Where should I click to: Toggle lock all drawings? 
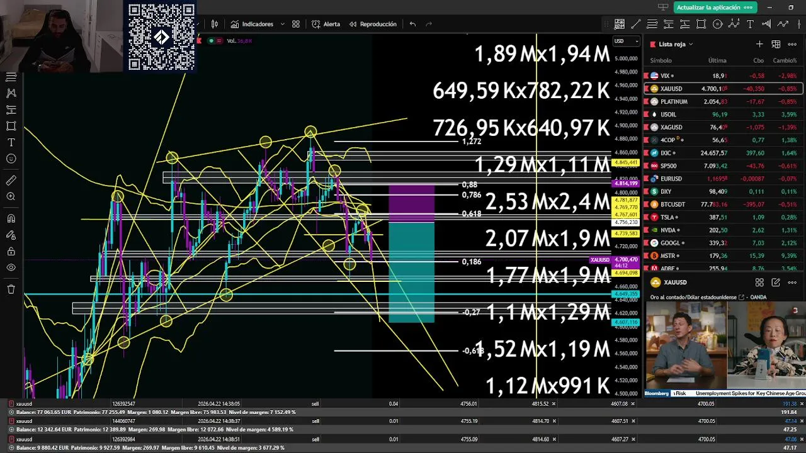[11, 252]
